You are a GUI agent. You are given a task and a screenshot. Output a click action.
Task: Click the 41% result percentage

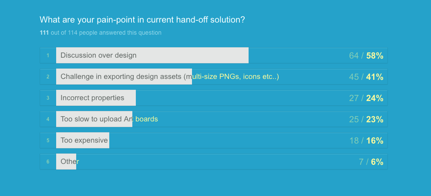(374, 77)
